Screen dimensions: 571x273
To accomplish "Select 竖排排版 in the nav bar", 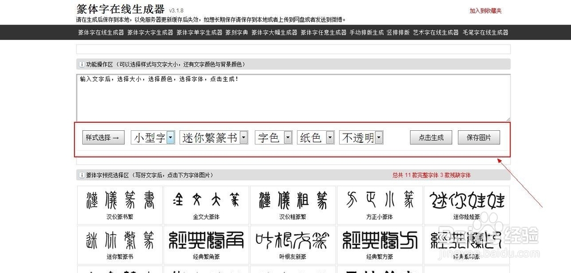I will point(398,33).
